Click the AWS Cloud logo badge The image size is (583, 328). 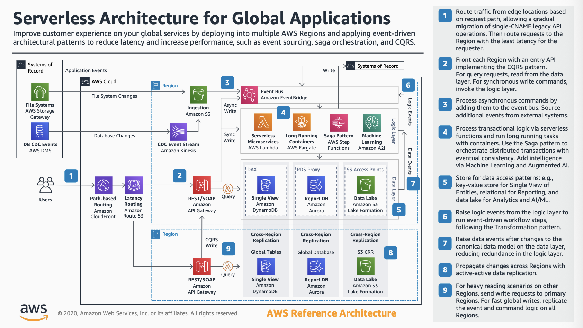click(85, 81)
